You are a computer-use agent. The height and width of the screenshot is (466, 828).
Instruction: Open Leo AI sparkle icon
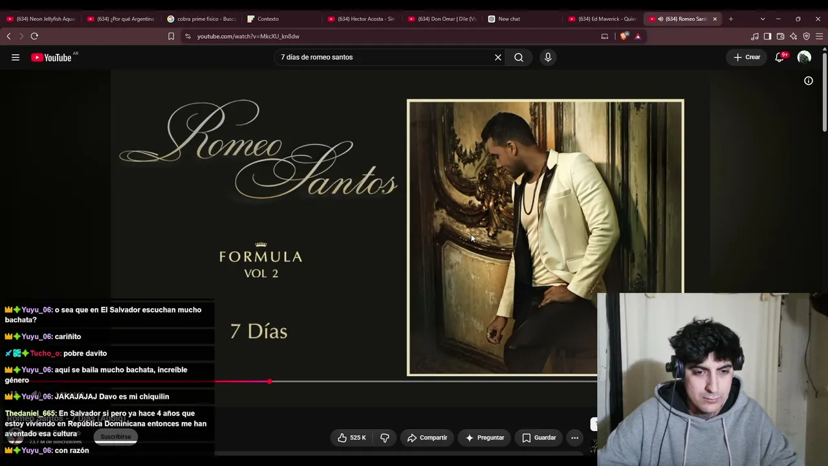tap(793, 36)
